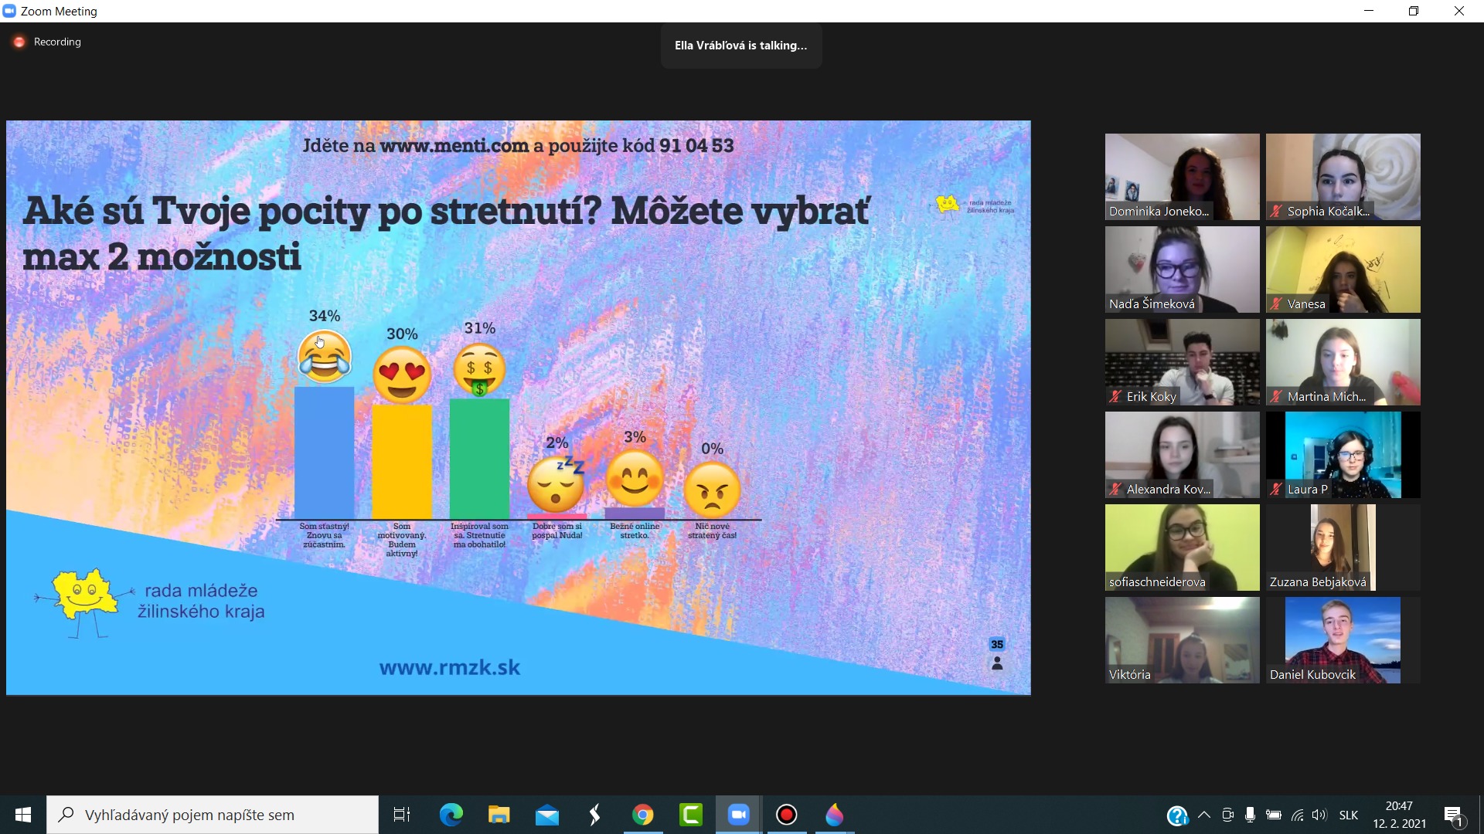Image resolution: width=1484 pixels, height=834 pixels.
Task: Open the notification center button
Action: pyautogui.click(x=1453, y=815)
